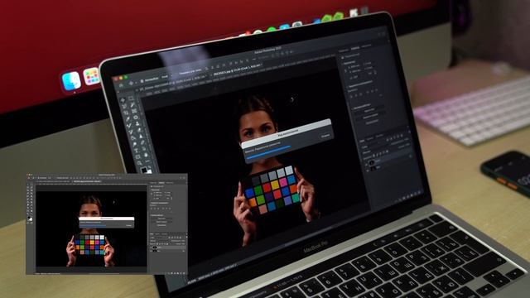Viewport: 530px width, 298px height.
Task: Hide the top layer via eye icon on laptop
Action: (x=366, y=165)
